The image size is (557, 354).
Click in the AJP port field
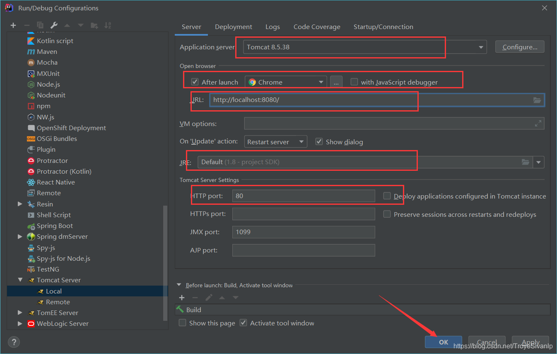click(x=304, y=250)
